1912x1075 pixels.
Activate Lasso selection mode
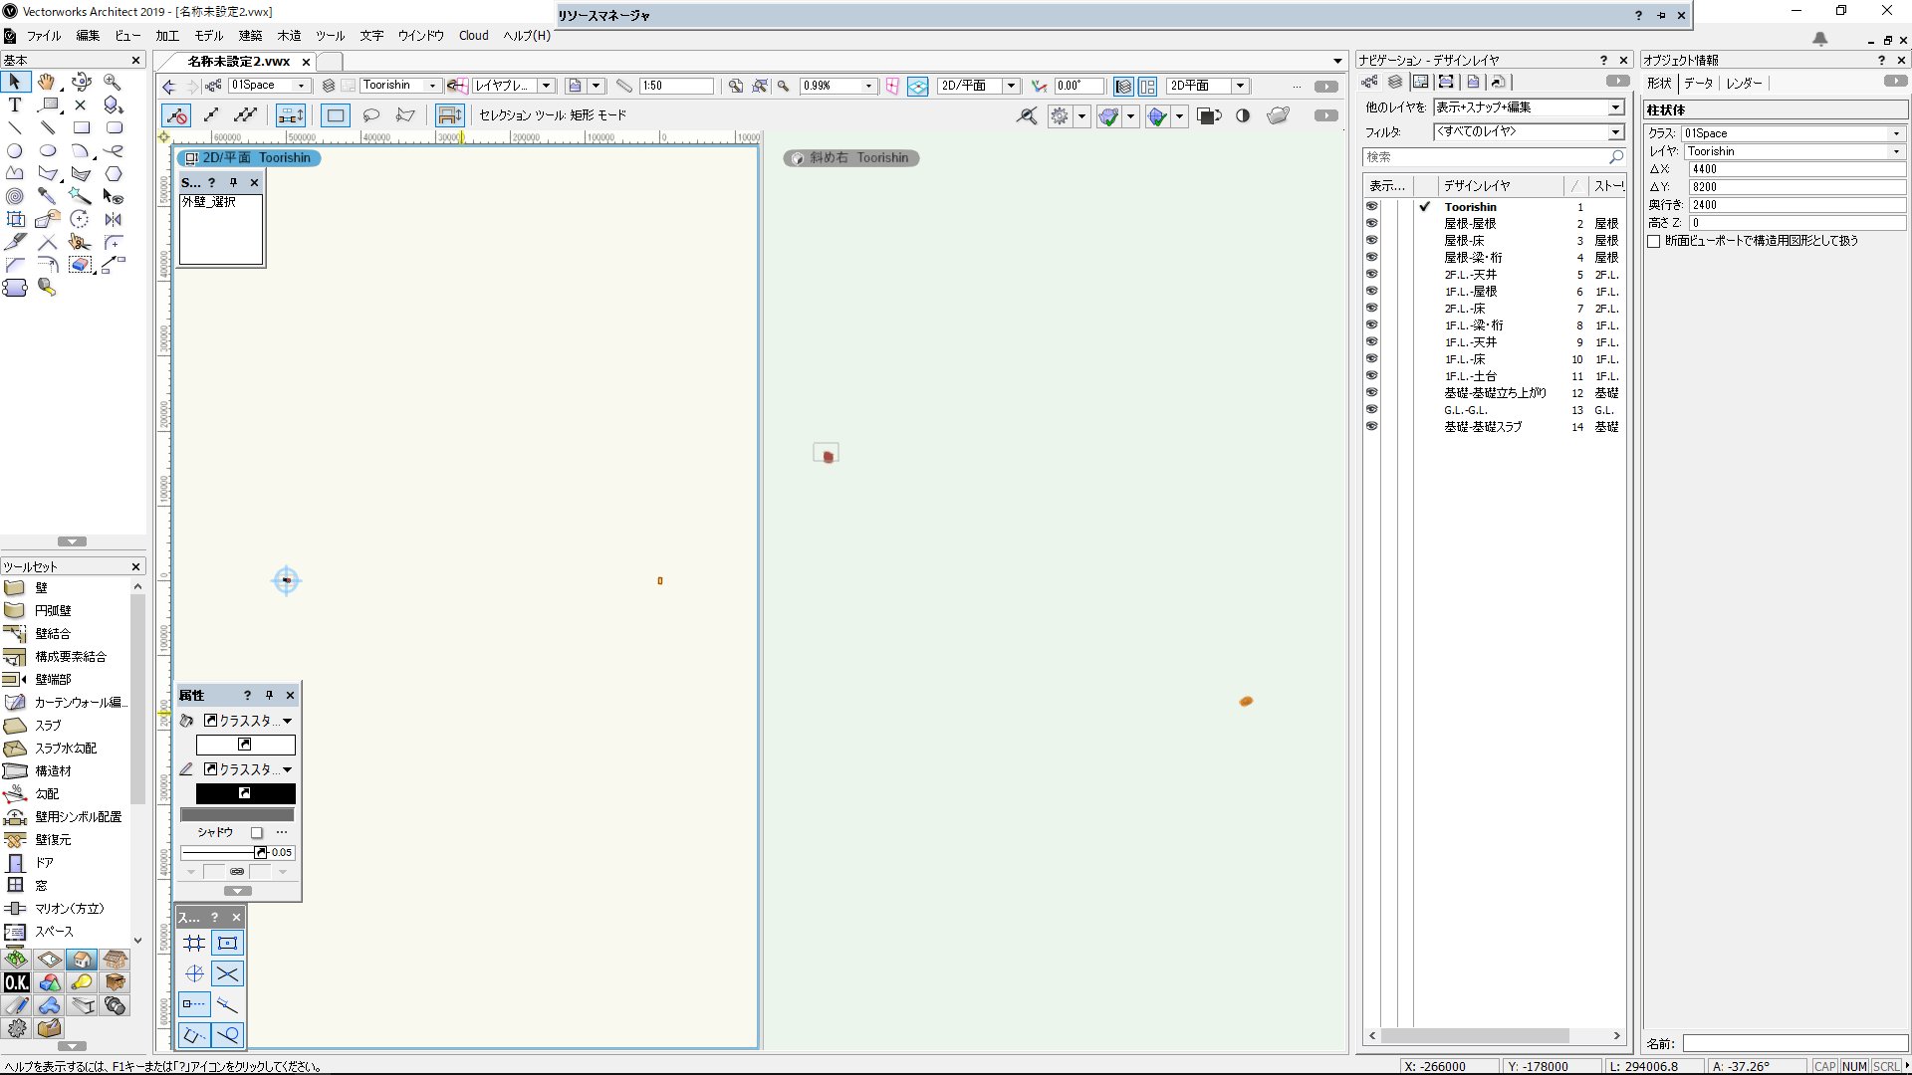coord(370,115)
